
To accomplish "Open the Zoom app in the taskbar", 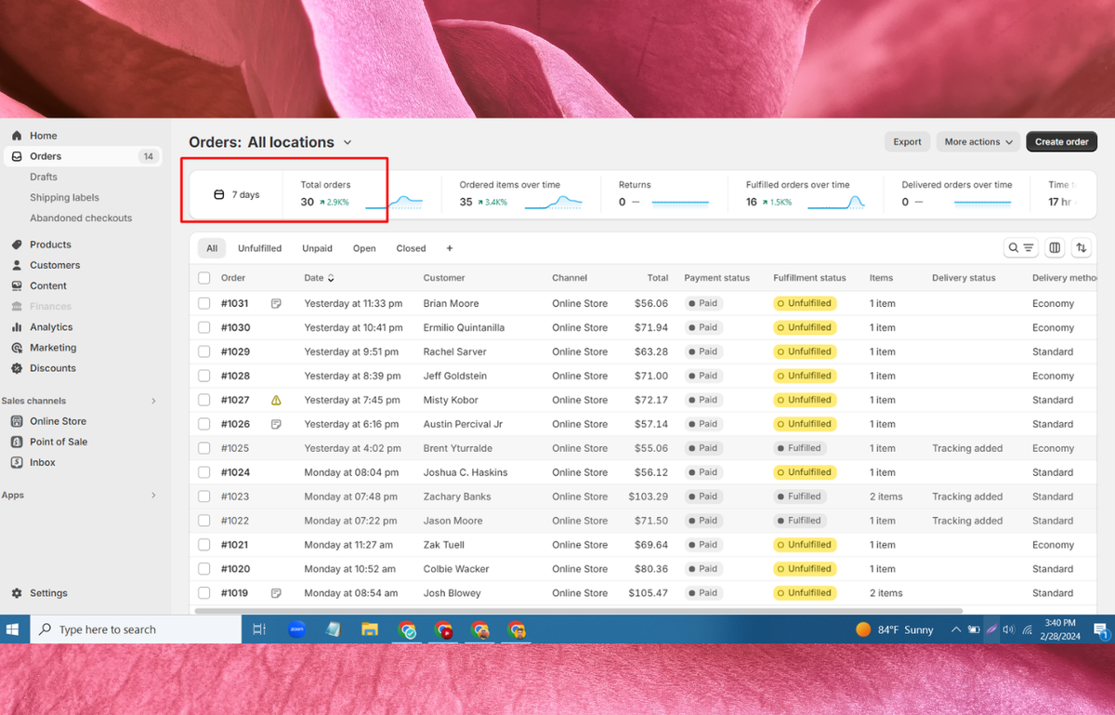I will click(x=296, y=629).
